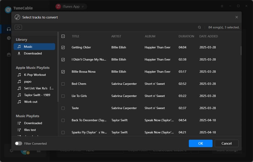
Task: Sort by ALBUM column header
Action: tap(150, 36)
